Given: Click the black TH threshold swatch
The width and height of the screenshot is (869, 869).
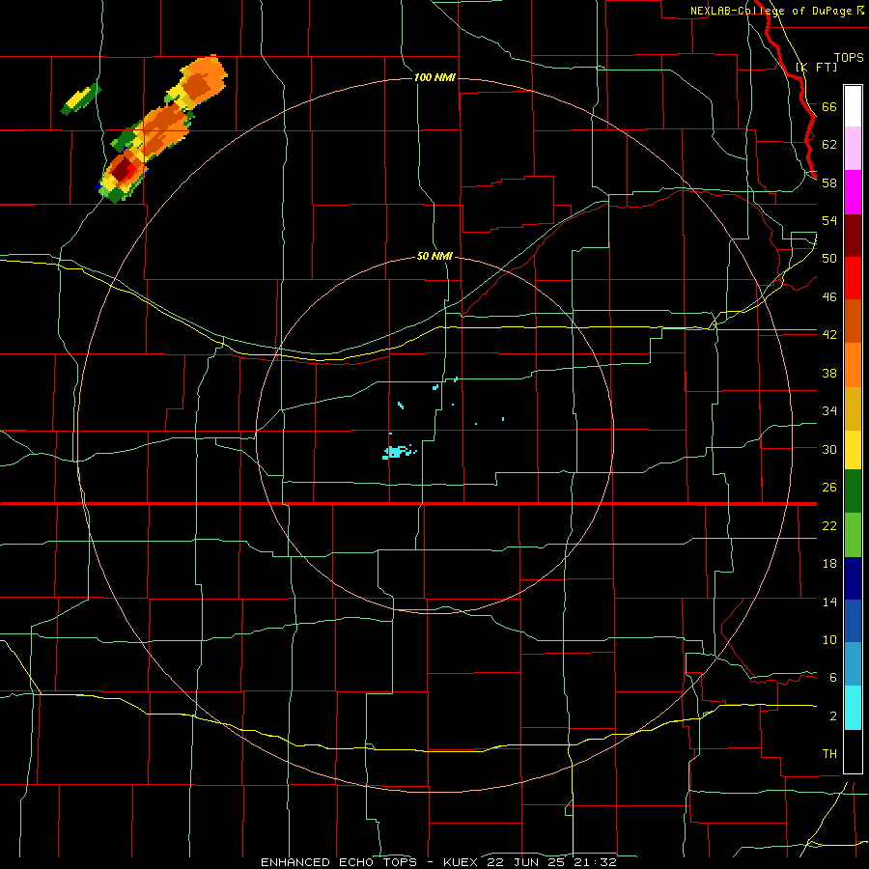Looking at the screenshot, I should (853, 751).
